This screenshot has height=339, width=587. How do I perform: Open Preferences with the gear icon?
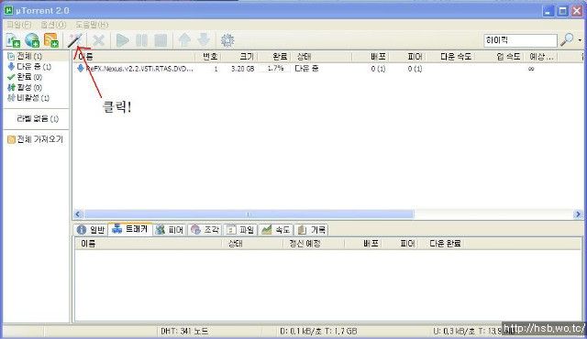pos(227,40)
